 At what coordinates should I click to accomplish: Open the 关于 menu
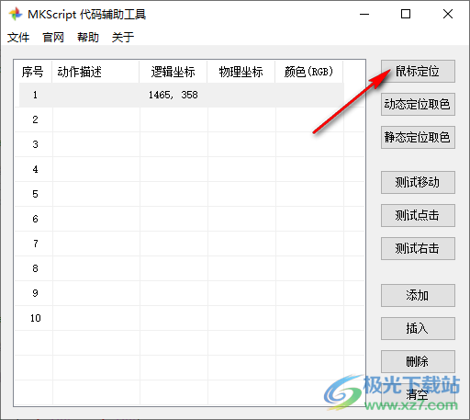(x=123, y=38)
